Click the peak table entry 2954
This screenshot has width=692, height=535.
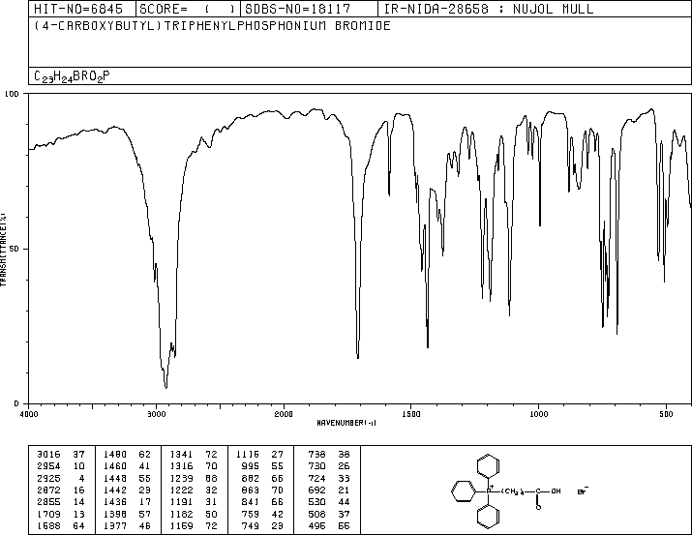pos(48,466)
